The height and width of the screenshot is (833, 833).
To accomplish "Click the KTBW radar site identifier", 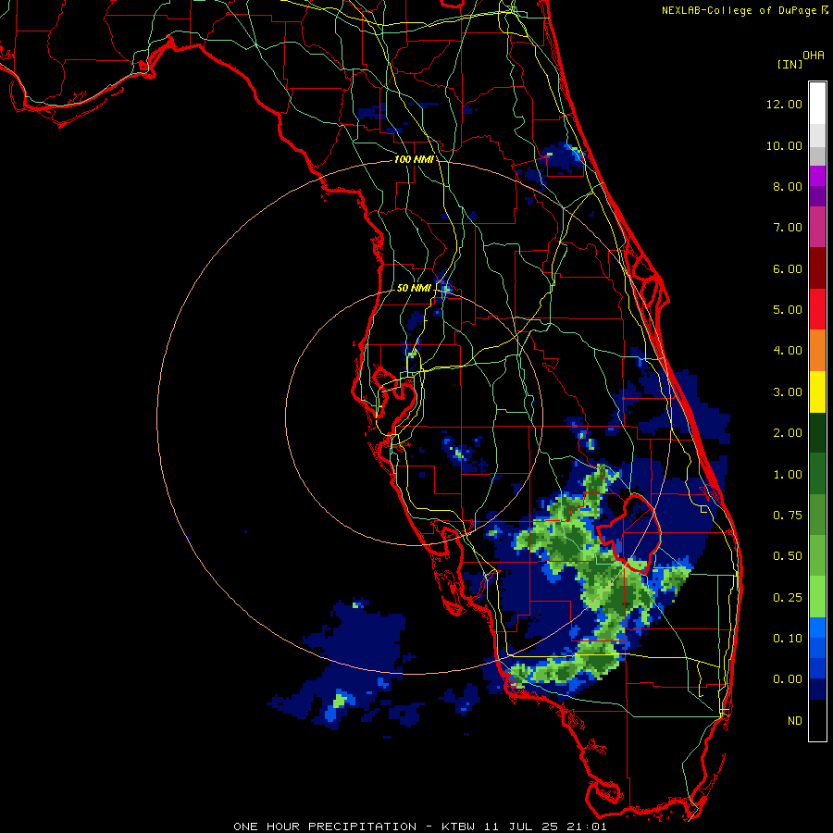I will (x=458, y=827).
